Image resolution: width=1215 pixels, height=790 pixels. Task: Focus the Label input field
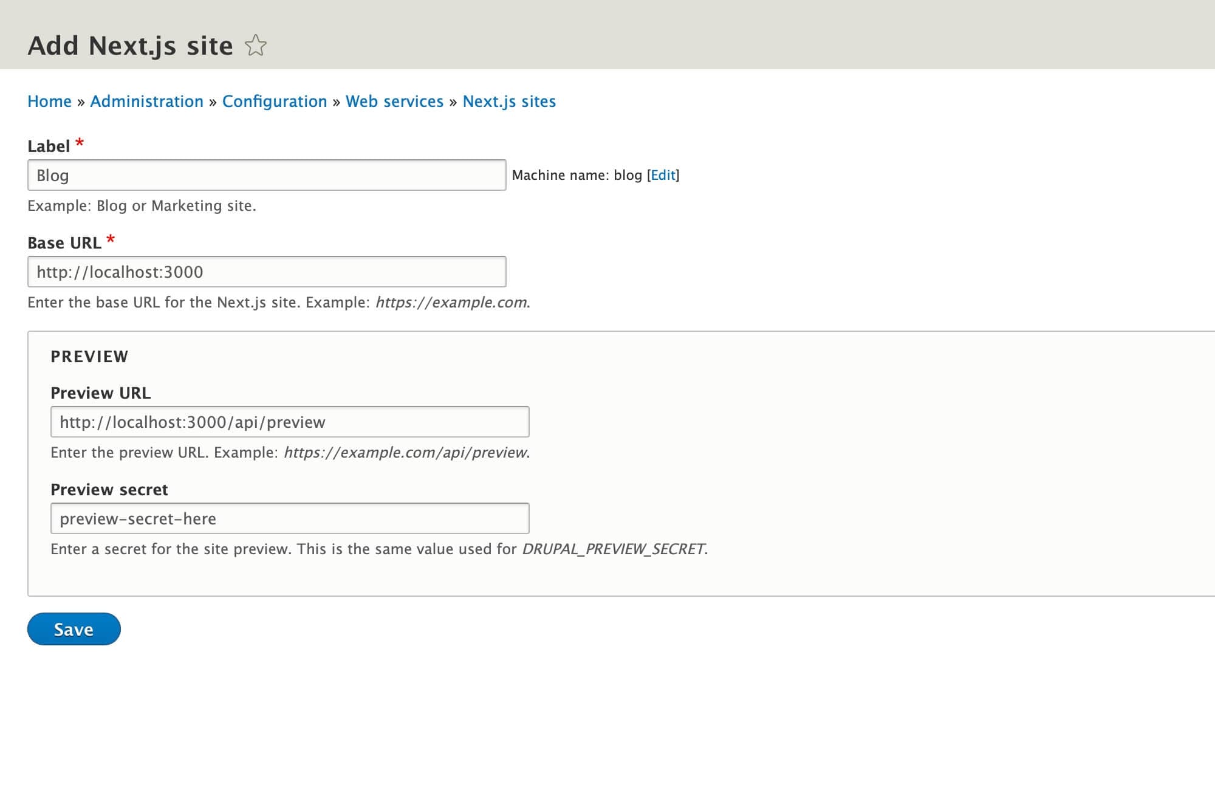point(267,175)
